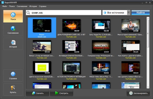Click the vertical scrollbar thumb in results
Screen dimensions: 153x99
pos(148,34)
